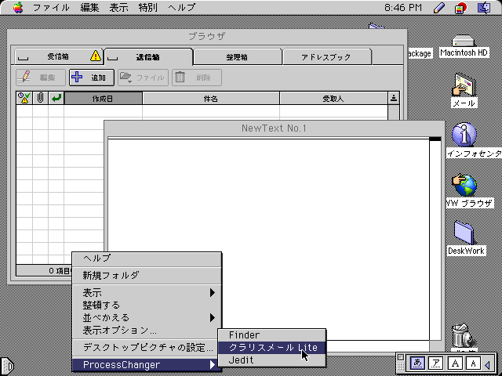Choose 表示オプション... in the context menu
The width and height of the screenshot is (502, 376).
[x=147, y=330]
